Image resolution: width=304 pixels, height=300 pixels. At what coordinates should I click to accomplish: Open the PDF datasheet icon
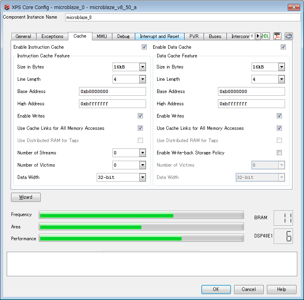277,36
